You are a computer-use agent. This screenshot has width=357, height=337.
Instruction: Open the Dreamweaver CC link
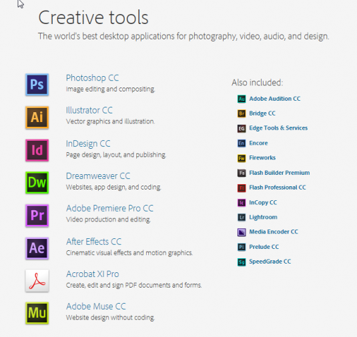point(98,176)
